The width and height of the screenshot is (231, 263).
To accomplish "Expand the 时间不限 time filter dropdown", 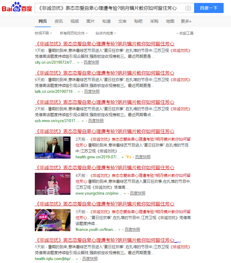I will coord(43,33).
